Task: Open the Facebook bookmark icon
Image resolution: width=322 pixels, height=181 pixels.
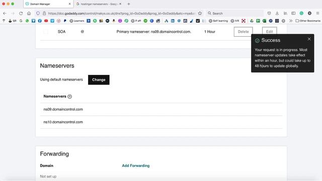Action: point(40,21)
